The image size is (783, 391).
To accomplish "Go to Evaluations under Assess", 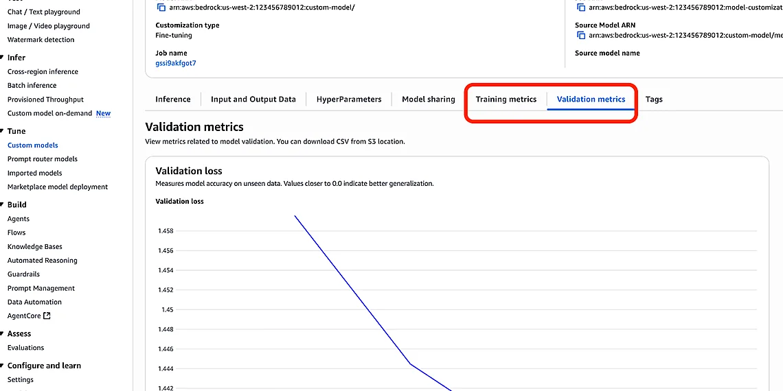I will point(25,348).
